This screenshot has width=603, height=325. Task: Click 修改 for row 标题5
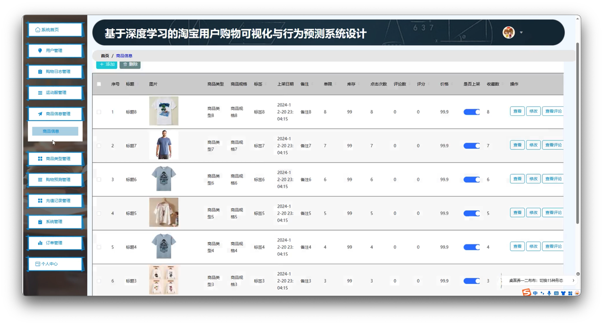coord(533,213)
